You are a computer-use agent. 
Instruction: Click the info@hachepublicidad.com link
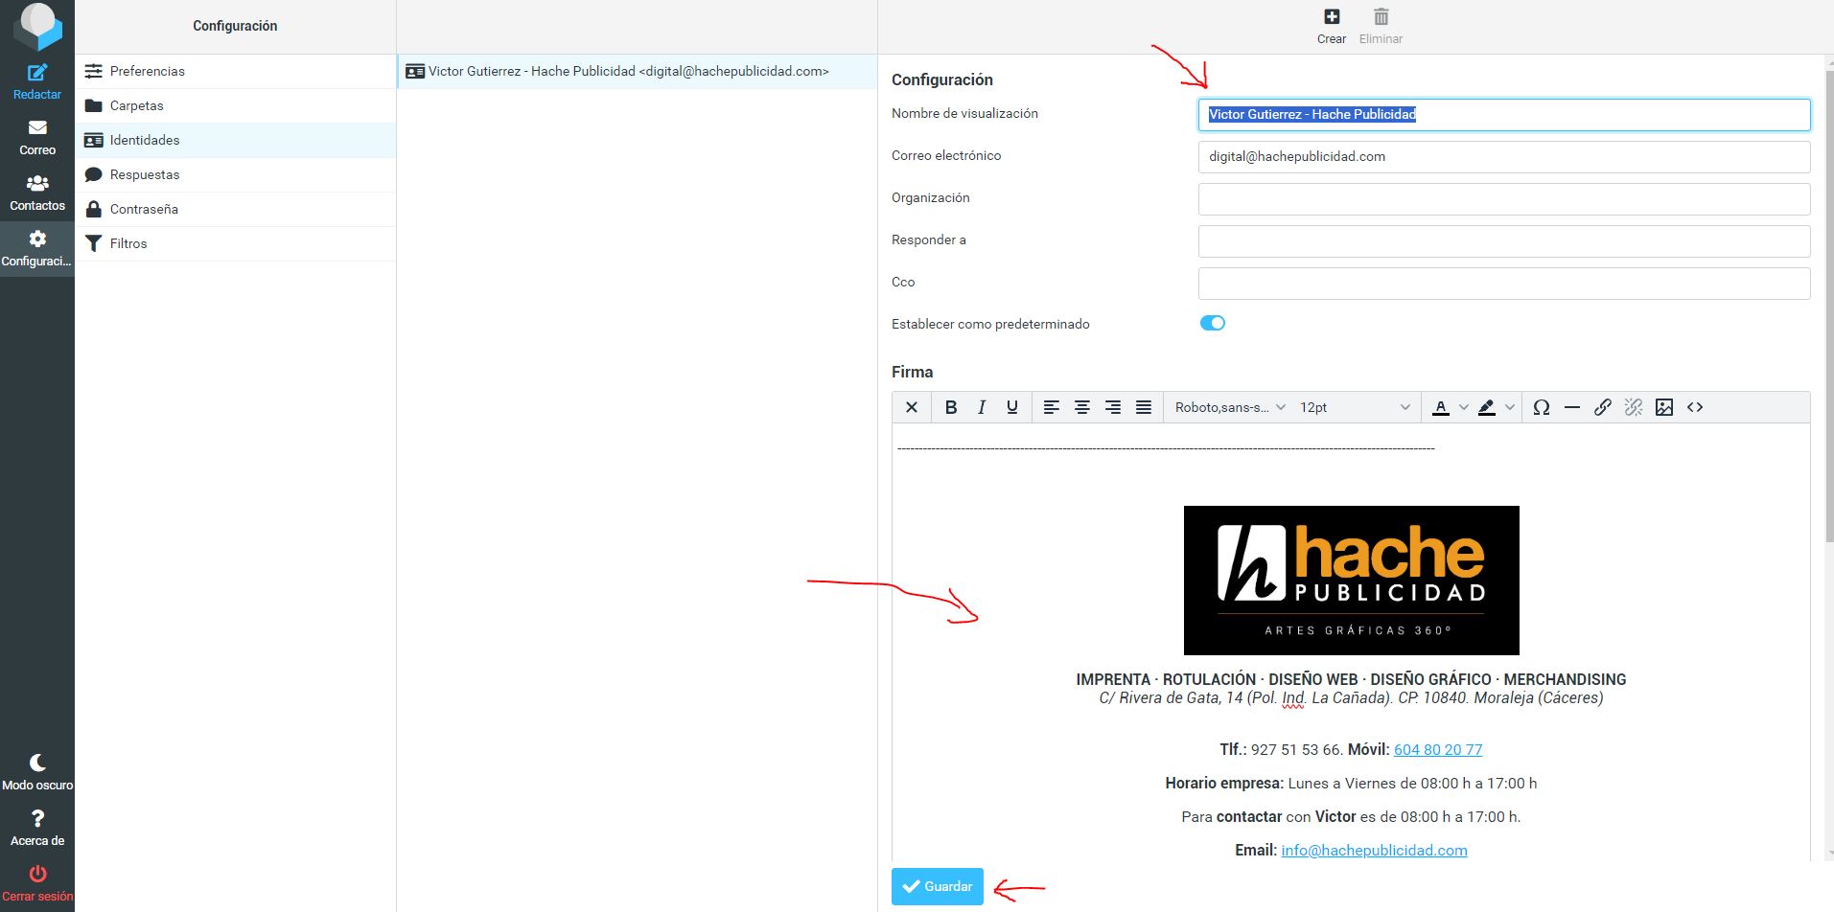[1374, 851]
